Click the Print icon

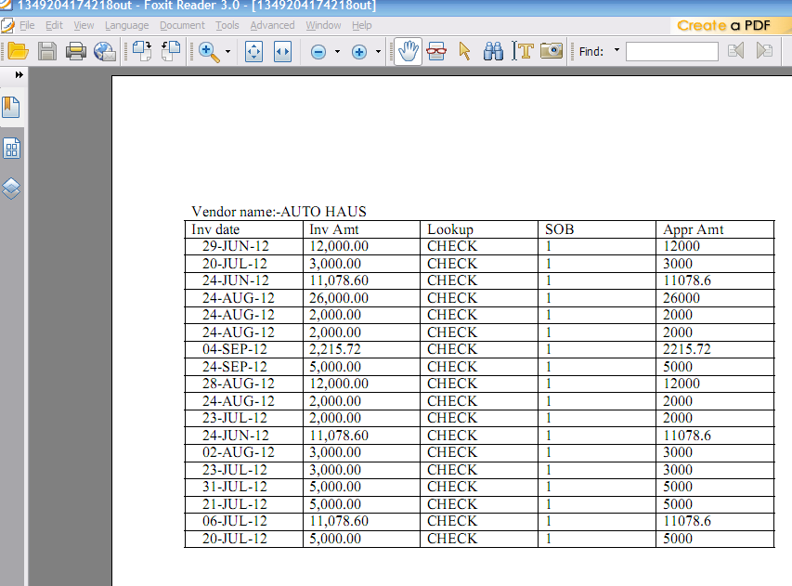76,51
